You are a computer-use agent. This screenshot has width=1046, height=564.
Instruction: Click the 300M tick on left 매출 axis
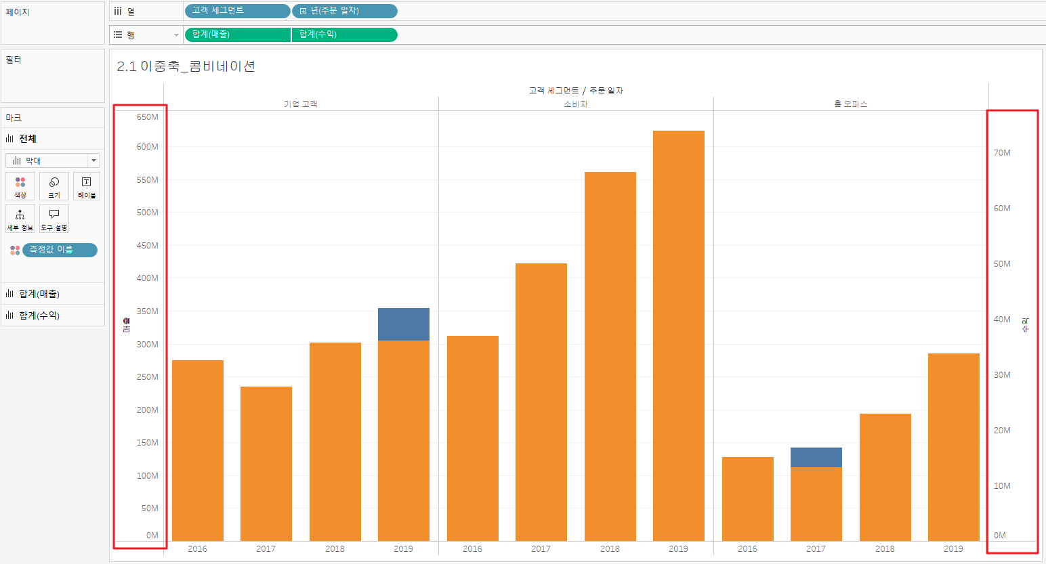point(148,345)
